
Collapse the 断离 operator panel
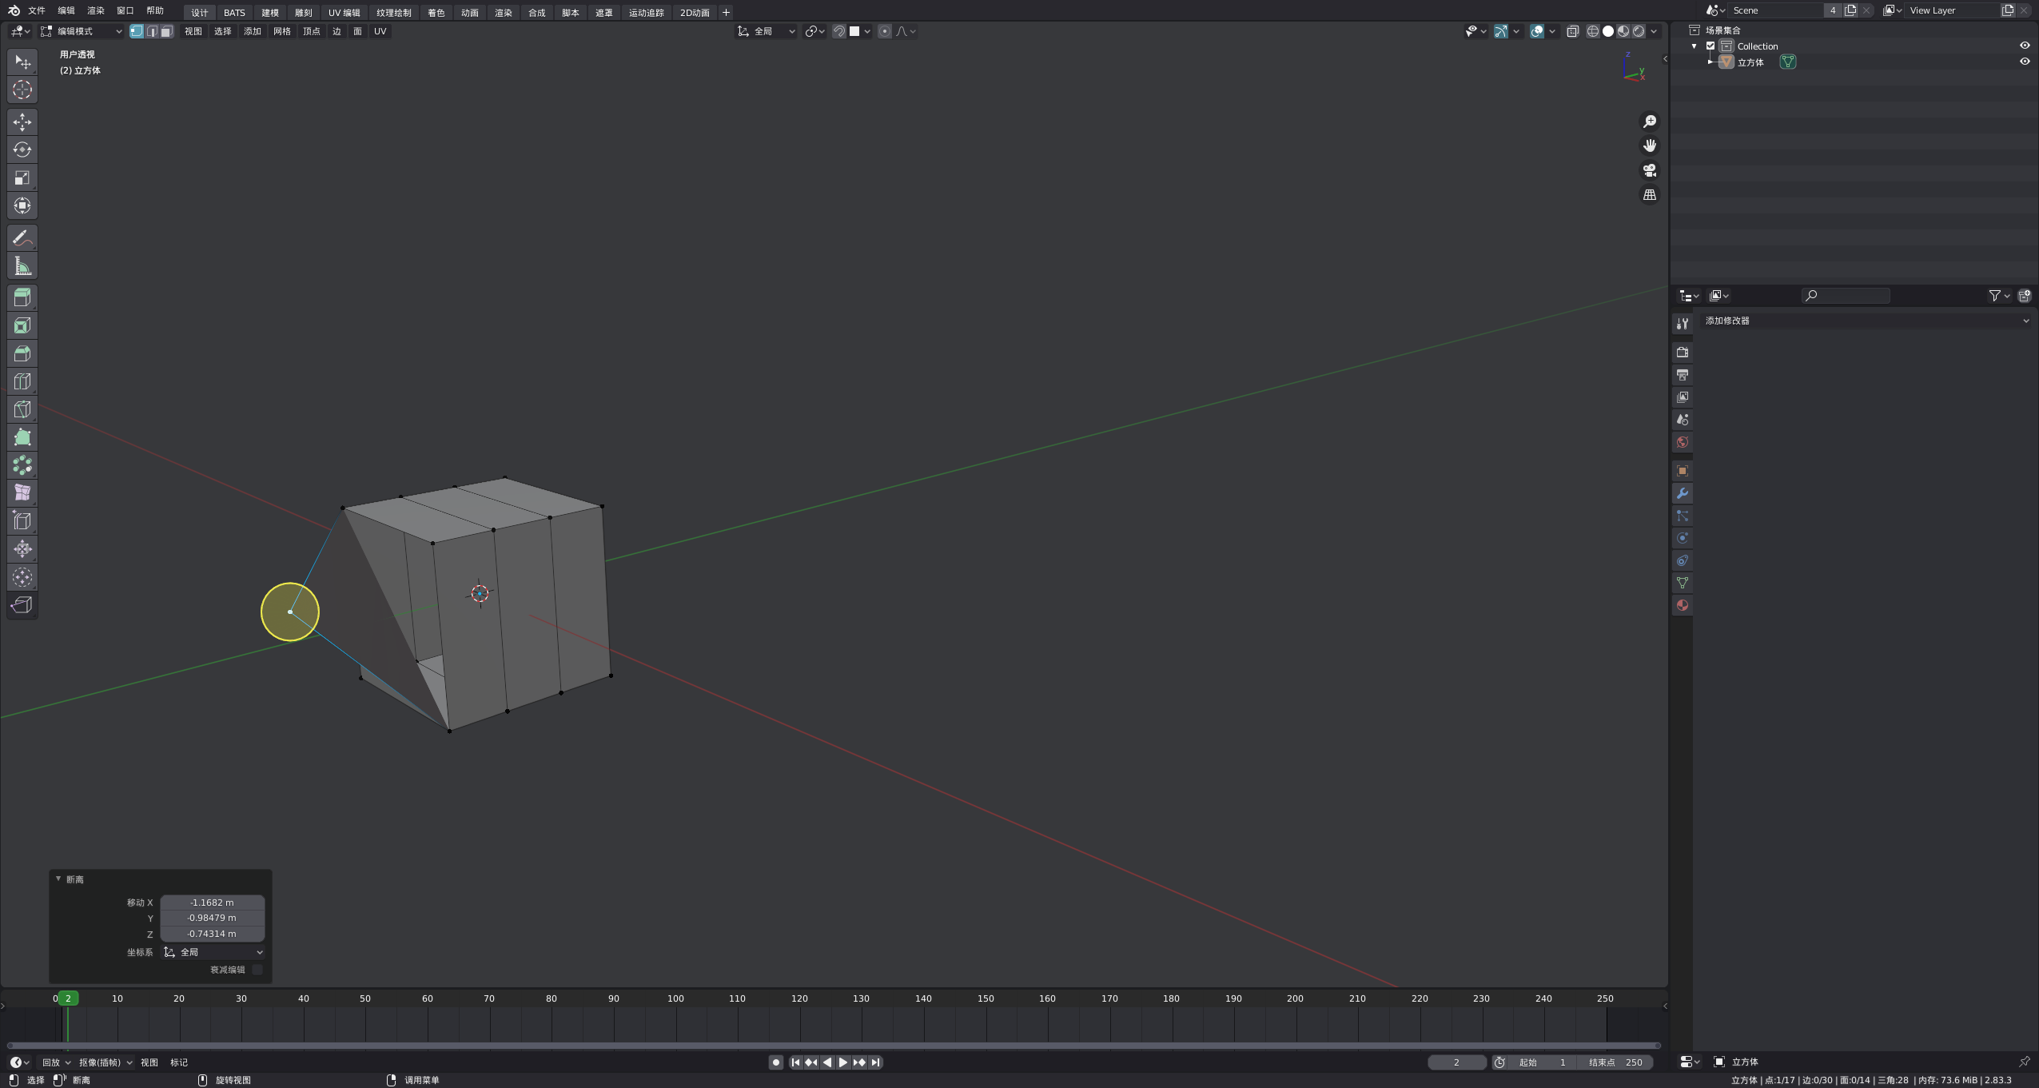pyautogui.click(x=58, y=879)
